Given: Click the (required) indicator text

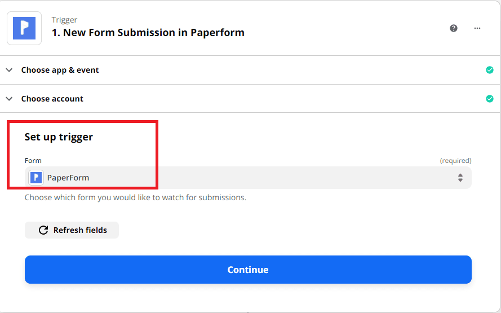Looking at the screenshot, I should [x=455, y=161].
